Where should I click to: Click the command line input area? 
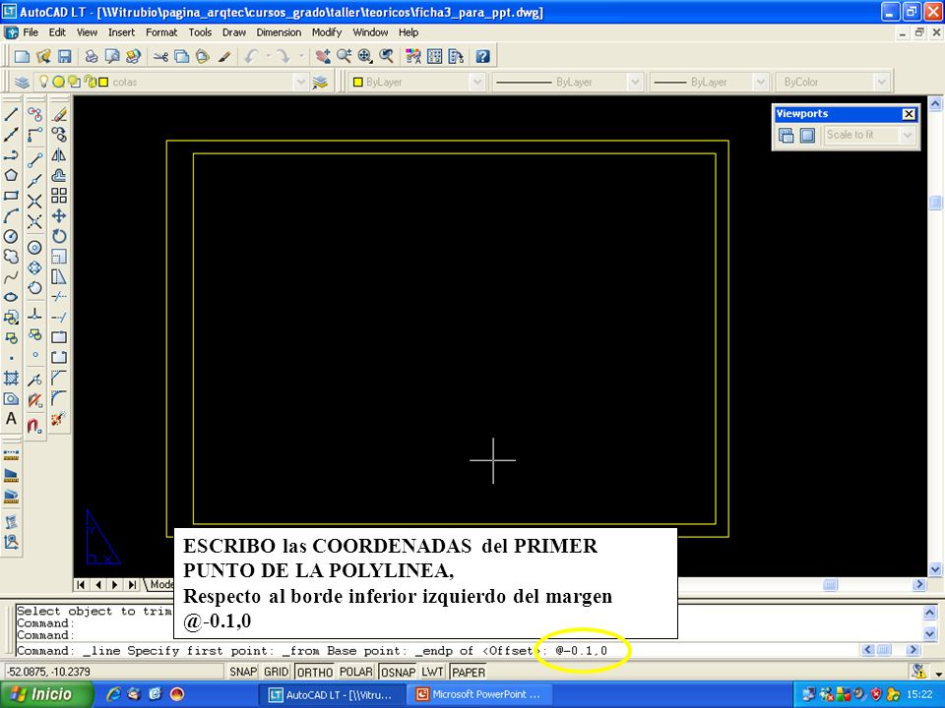[437, 650]
